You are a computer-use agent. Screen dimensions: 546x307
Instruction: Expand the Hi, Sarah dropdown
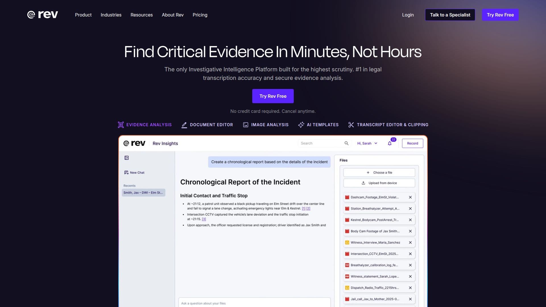[367, 143]
